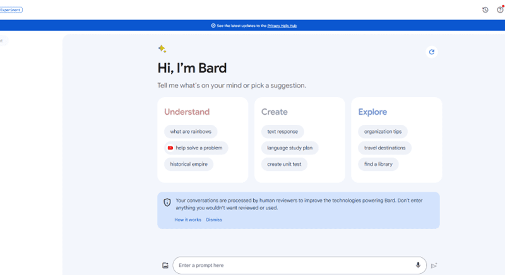Activate the microphone icon in prompt box
505x275 pixels.
[418, 265]
